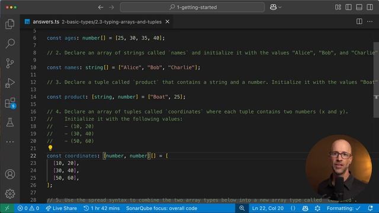379x213 pixels.
Task: Open the Extensions view
Action: click(10, 103)
